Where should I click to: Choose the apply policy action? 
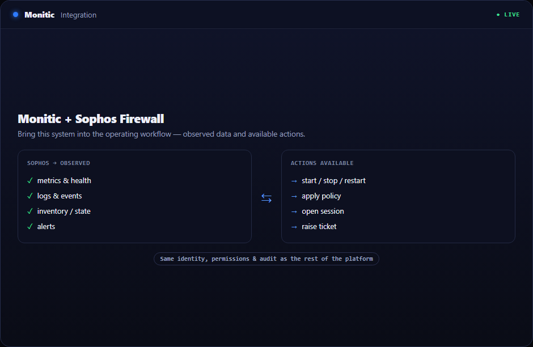coord(322,196)
